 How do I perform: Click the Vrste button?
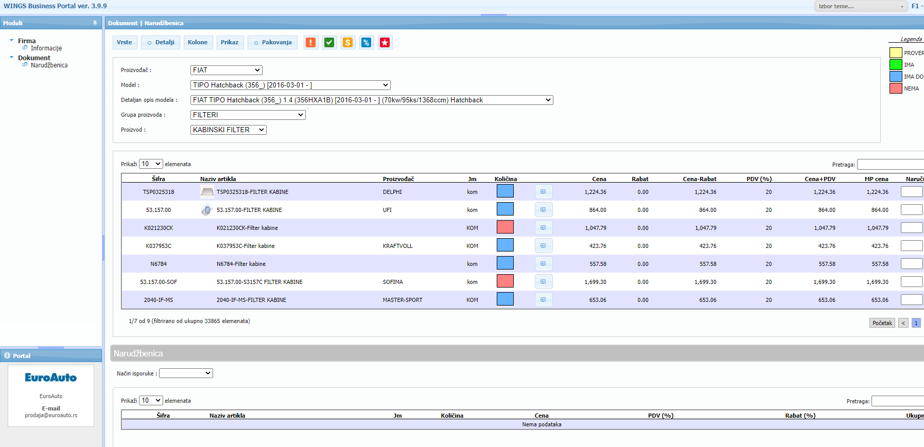125,43
